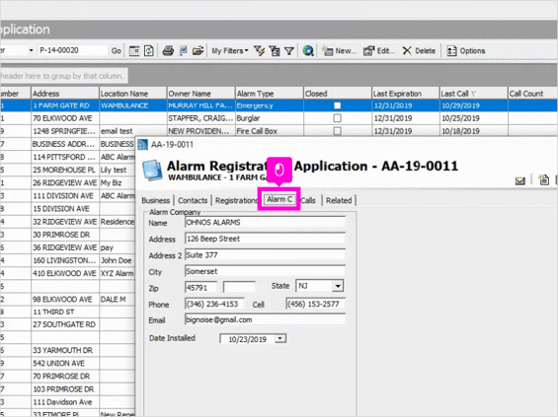The height and width of the screenshot is (417, 558).
Task: Switch to the Contacts tab
Action: [x=193, y=200]
